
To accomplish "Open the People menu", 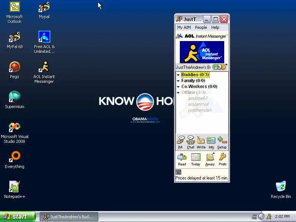I will (x=201, y=27).
